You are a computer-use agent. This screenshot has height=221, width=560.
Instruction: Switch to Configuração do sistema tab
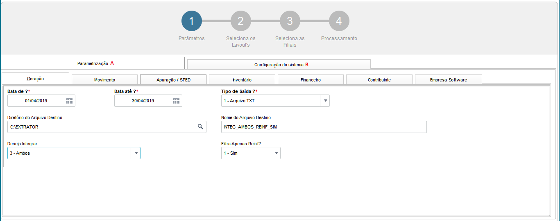[x=279, y=65]
